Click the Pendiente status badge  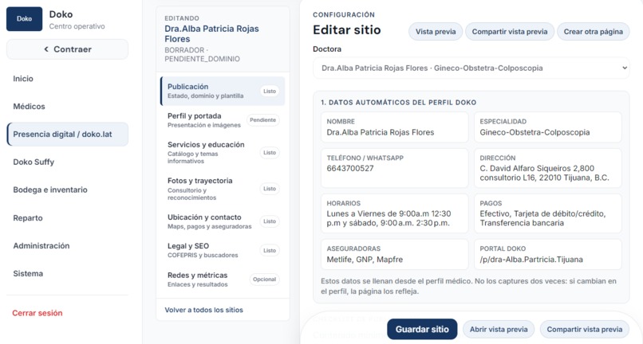(262, 120)
